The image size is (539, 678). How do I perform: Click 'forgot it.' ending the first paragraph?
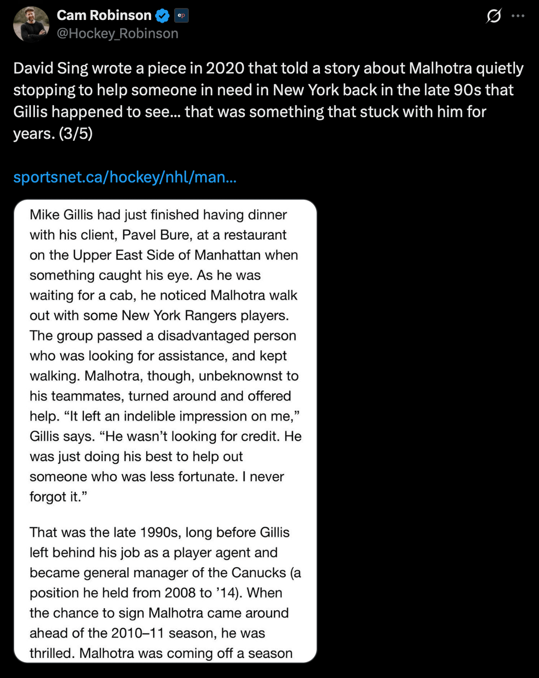pos(58,497)
